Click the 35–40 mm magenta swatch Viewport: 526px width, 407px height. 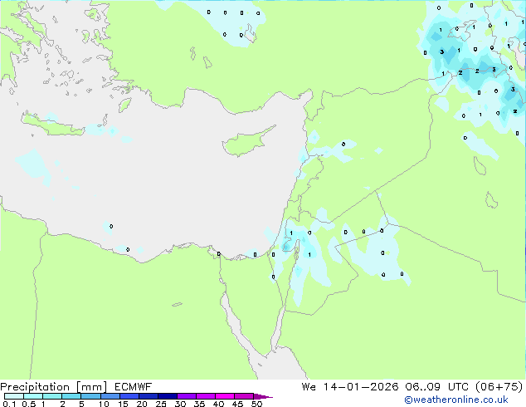pos(205,396)
